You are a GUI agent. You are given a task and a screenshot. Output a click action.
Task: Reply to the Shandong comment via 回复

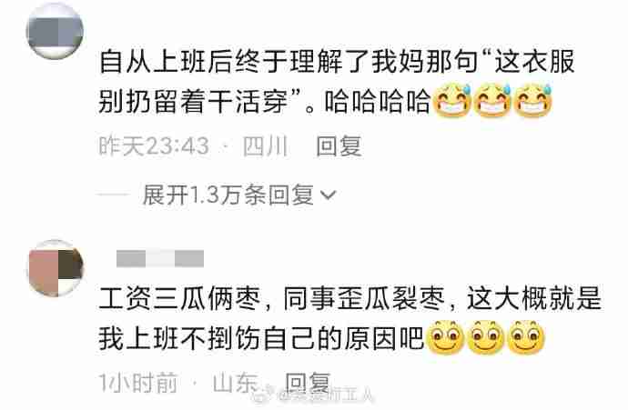tap(308, 383)
